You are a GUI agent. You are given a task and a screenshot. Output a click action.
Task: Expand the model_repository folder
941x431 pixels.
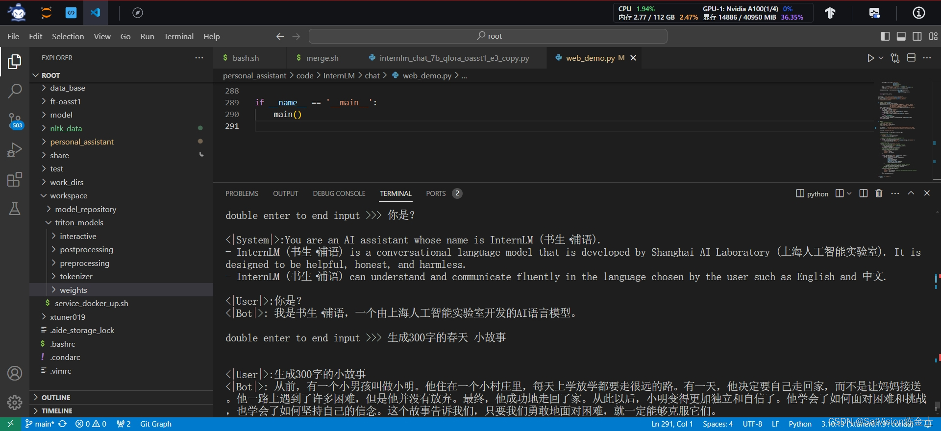(x=122, y=210)
